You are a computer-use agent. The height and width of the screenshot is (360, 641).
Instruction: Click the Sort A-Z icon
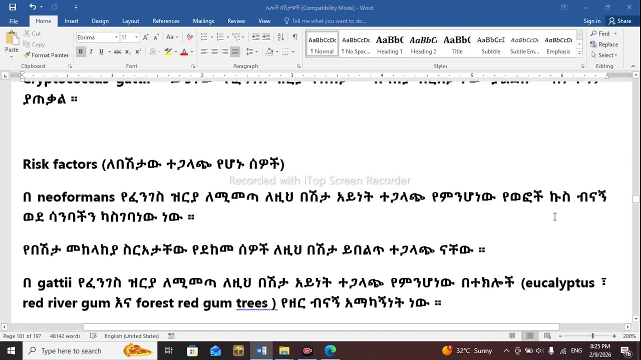tap(281, 37)
